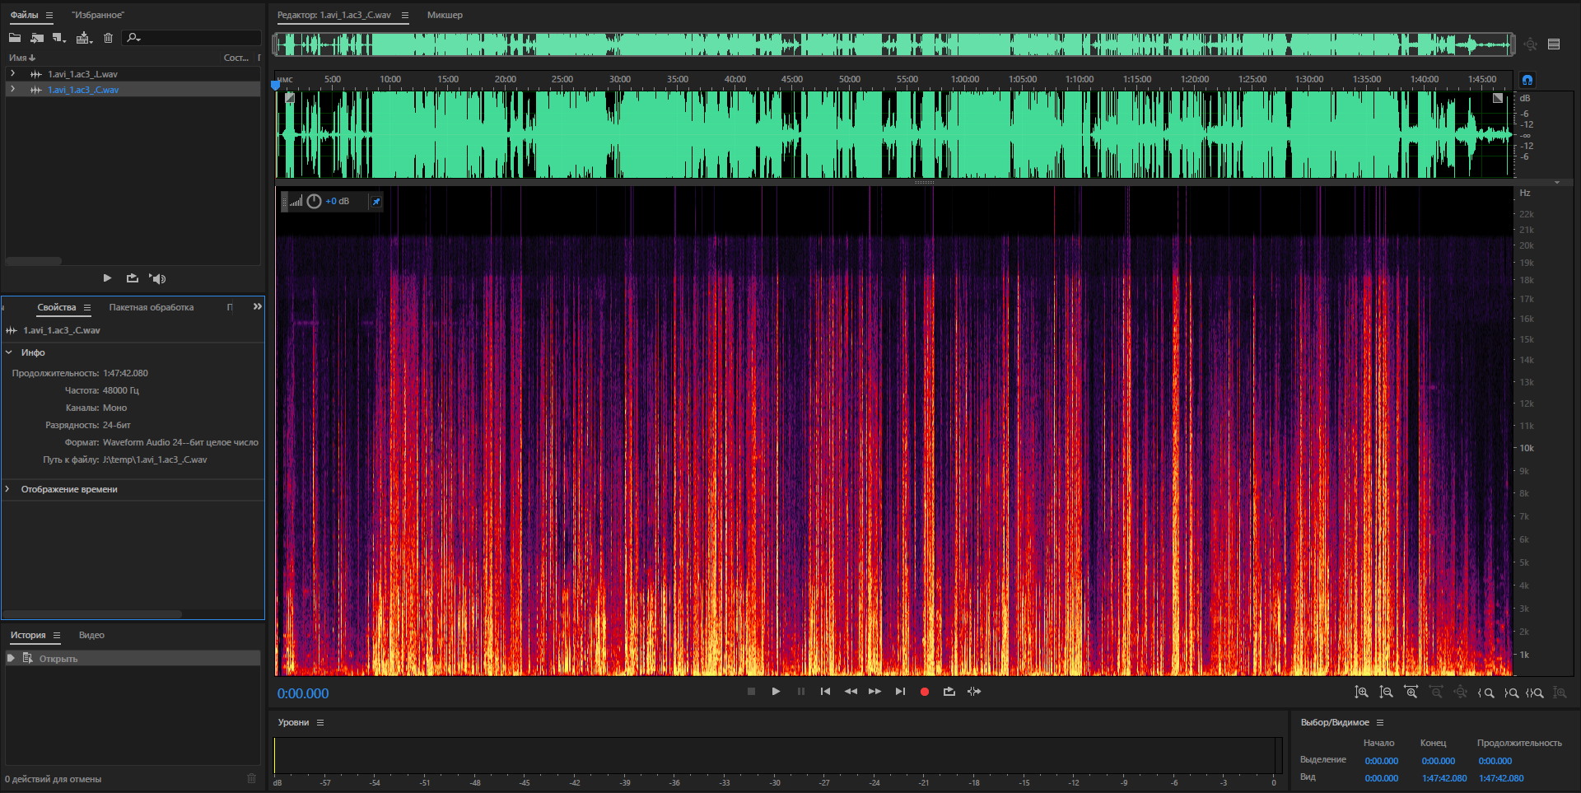Click the skip selection icon in transport
Viewport: 1581px width, 793px height.
(974, 692)
